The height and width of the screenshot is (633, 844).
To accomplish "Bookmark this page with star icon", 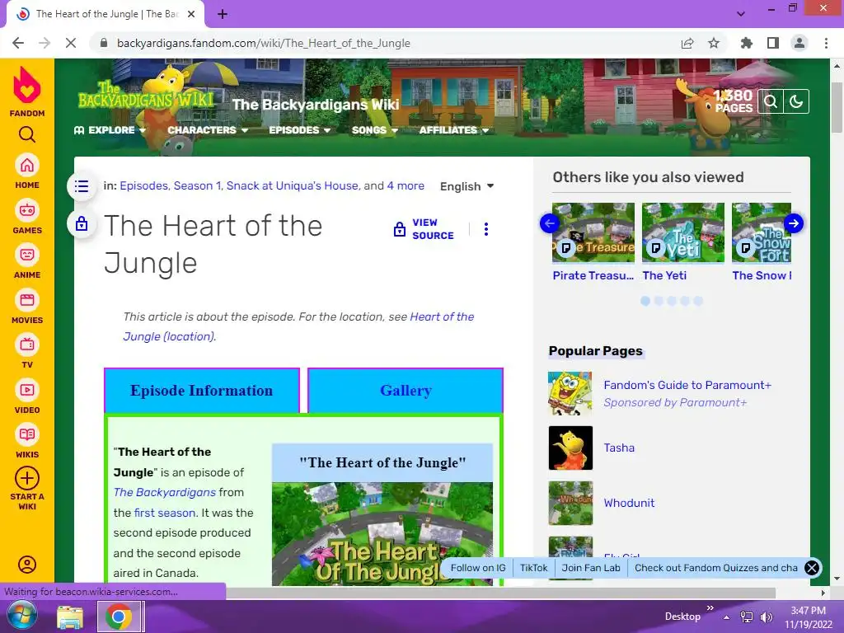I will point(714,43).
